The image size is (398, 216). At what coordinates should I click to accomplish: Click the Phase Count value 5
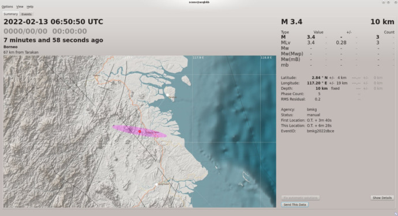(x=319, y=94)
